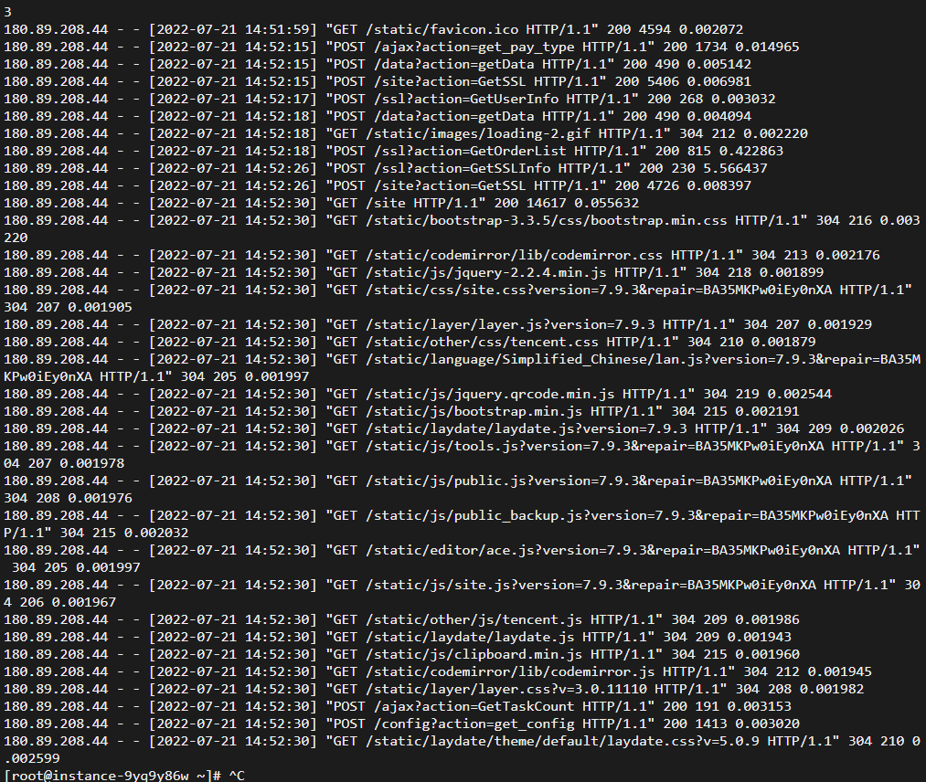
Task: Click the public_backup.js request line
Action: [x=462, y=524]
